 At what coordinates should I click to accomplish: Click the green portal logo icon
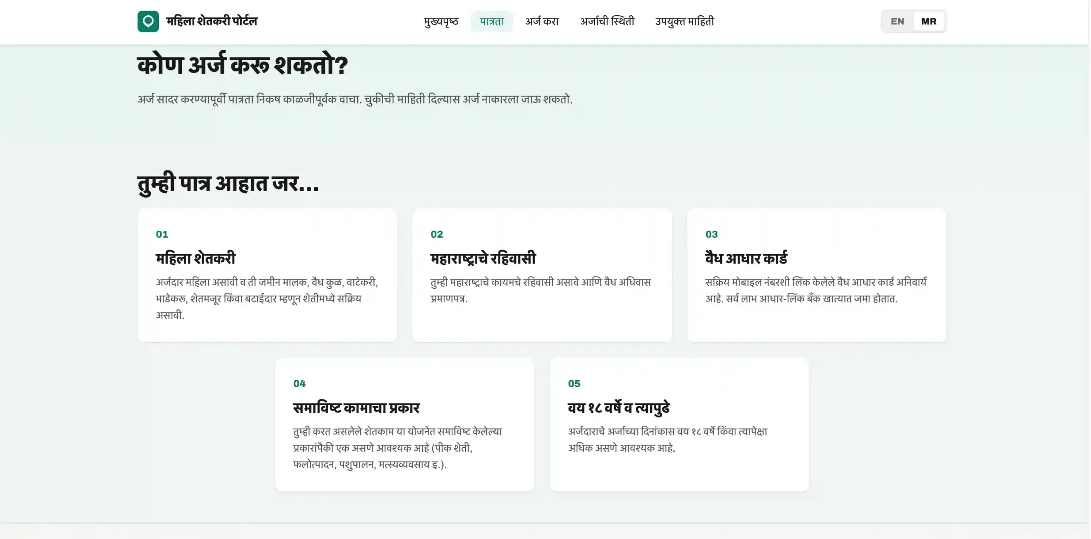click(148, 21)
